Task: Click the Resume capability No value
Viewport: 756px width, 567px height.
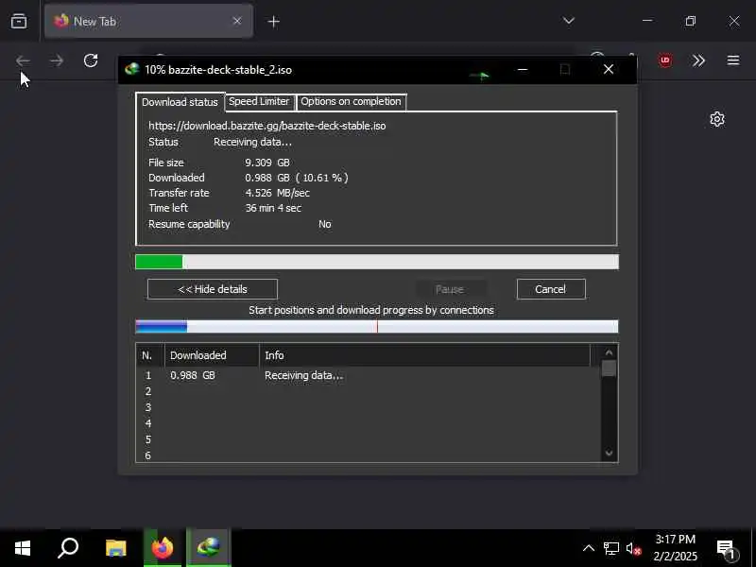Action: point(324,224)
